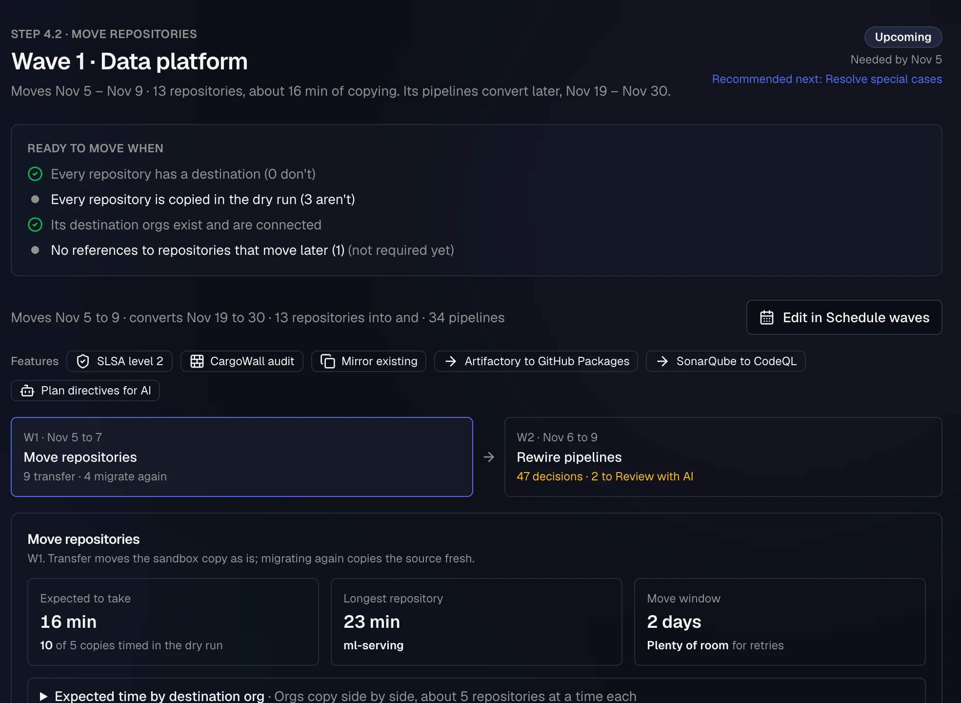
Task: Click '47 decisions · 2 to Review with AI'
Action: (x=605, y=476)
